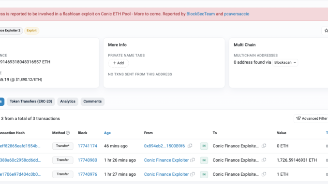Switch to Token Transfers (ERC-20) tab
Screen dimensions: 328x184
coord(31,101)
